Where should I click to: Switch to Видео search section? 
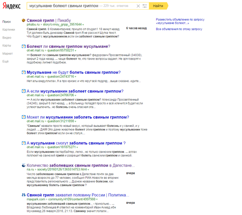(6, 37)
